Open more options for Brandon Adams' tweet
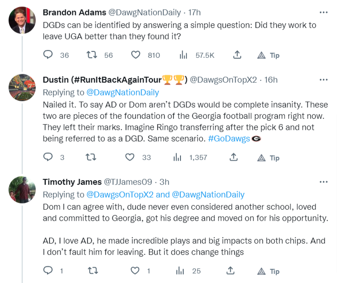 323,13
